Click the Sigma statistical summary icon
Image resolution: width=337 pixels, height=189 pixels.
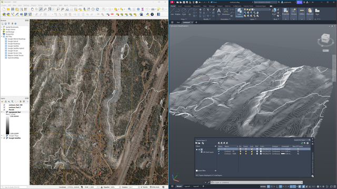click(143, 9)
